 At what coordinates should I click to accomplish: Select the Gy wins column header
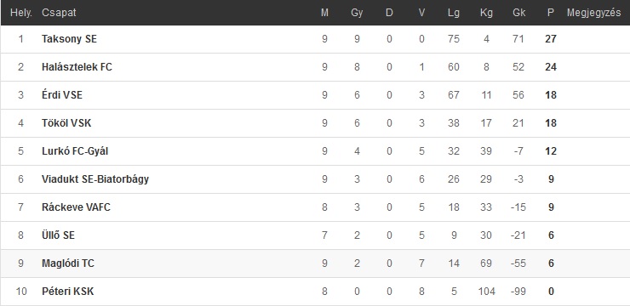pyautogui.click(x=357, y=14)
